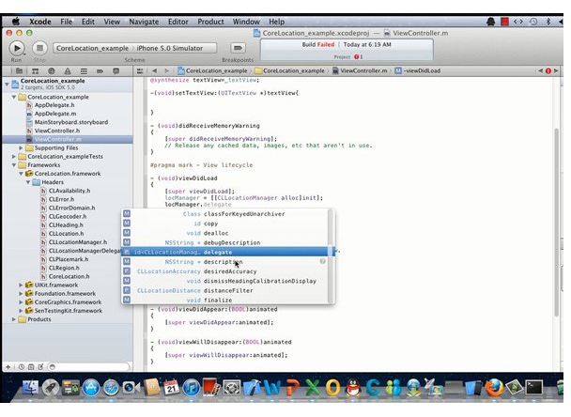Open the File menu
This screenshot has height=417, width=571.
[x=67, y=22]
